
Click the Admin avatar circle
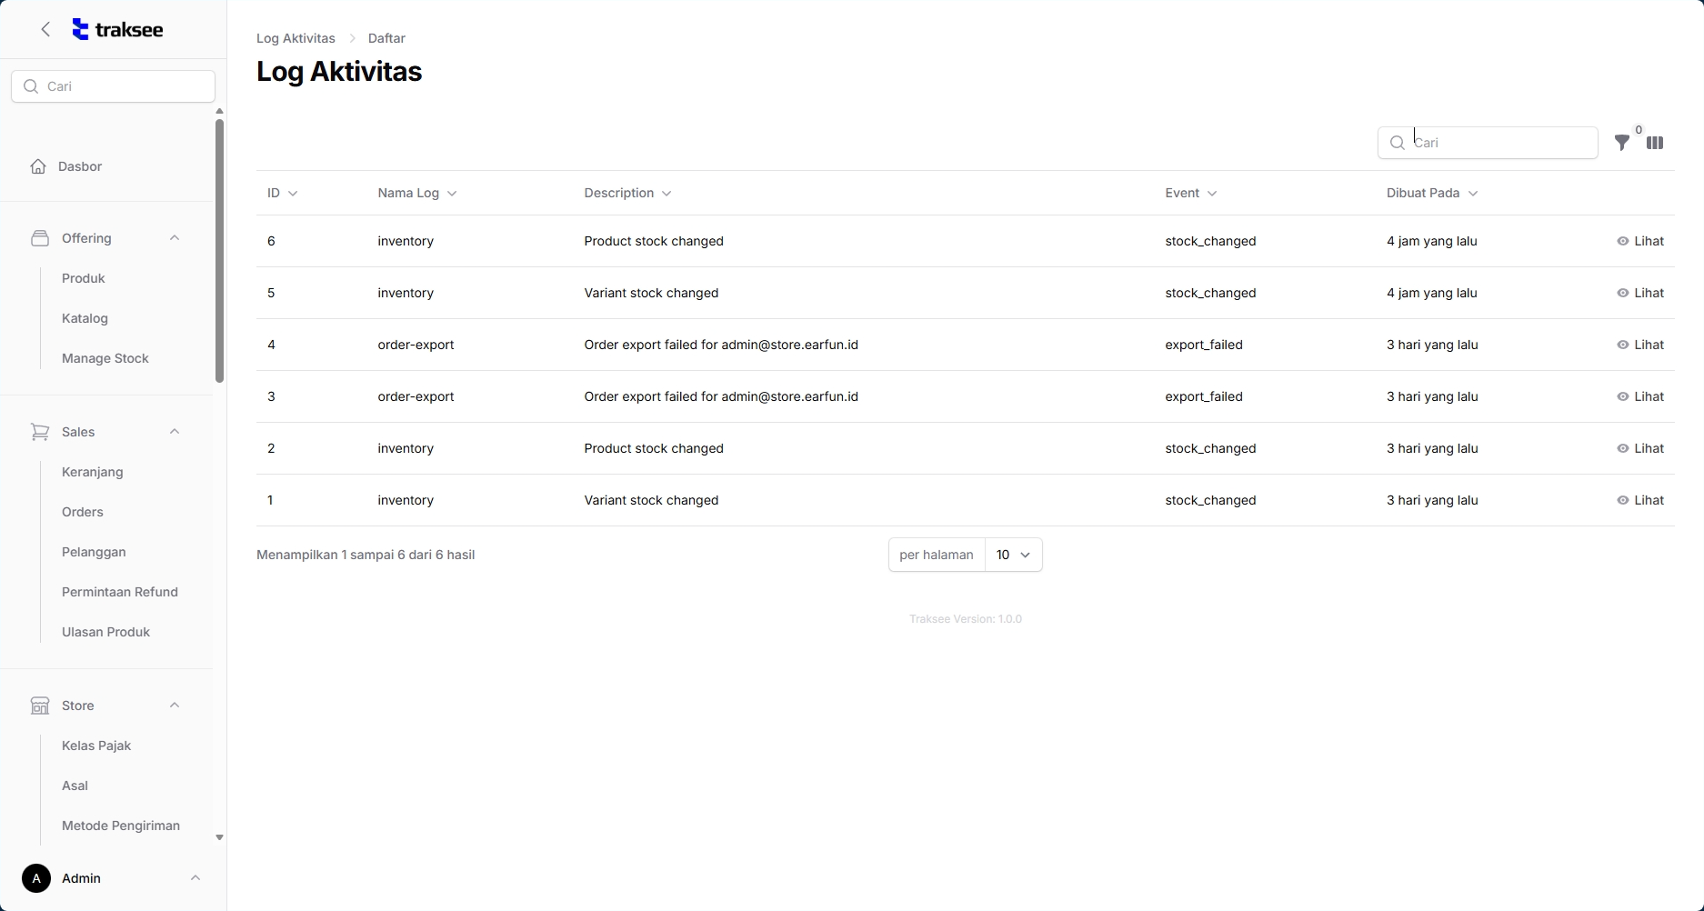pyautogui.click(x=36, y=878)
